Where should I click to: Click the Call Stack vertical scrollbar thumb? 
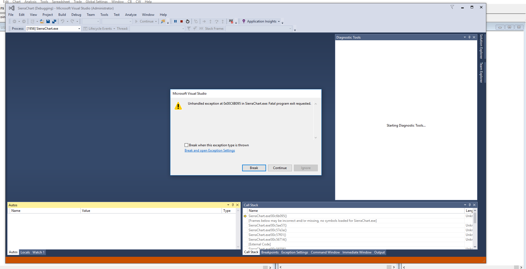(475, 218)
